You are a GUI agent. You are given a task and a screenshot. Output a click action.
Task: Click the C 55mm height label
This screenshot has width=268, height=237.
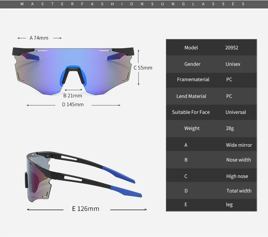(x=143, y=68)
